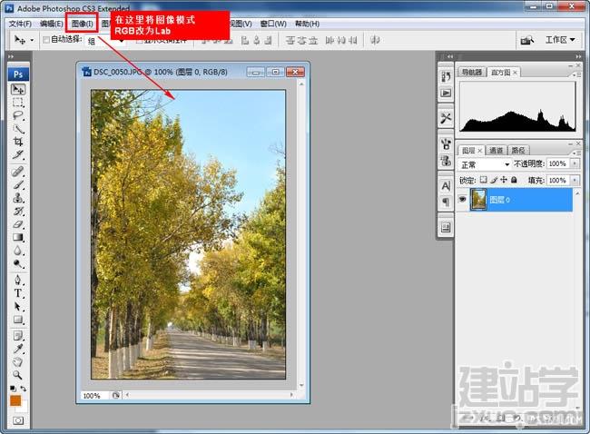Open the 填充 slider arrow
Screen dimensions: 590x434
click(x=575, y=181)
